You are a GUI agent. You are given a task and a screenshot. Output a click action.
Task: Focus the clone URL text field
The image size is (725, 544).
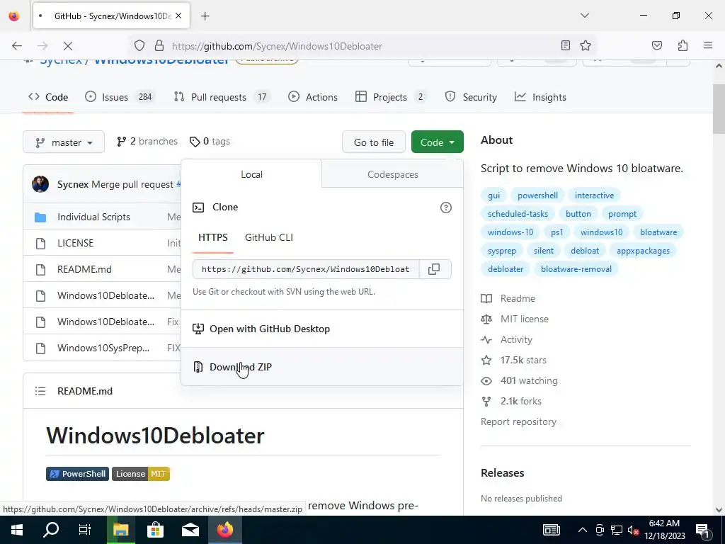[x=306, y=269]
